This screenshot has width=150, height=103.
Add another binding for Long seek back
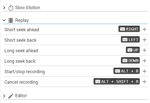[x=144, y=61]
